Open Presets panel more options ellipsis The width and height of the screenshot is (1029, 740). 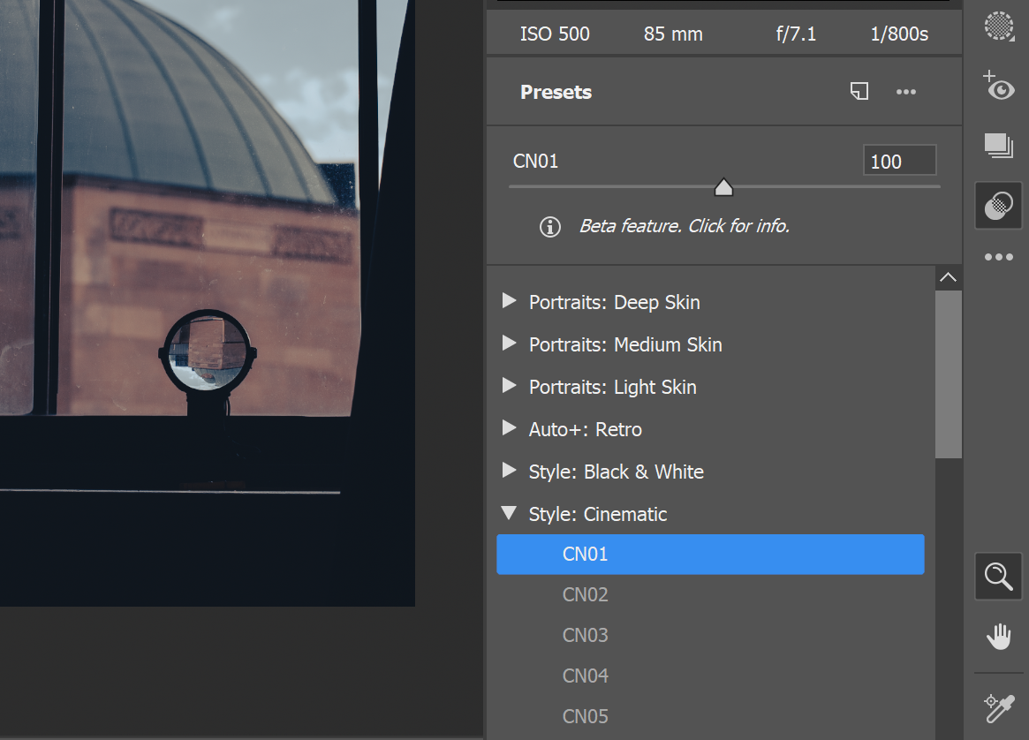click(906, 92)
